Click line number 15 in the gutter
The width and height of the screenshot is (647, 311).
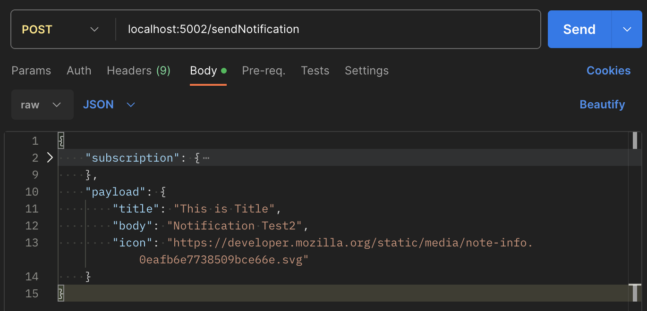[x=32, y=294]
